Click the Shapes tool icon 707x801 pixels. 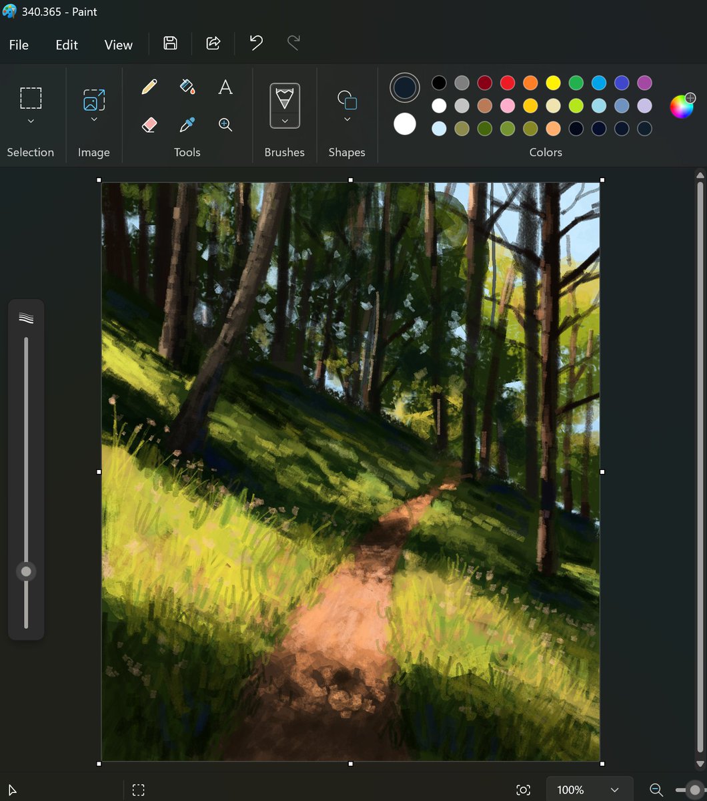click(347, 100)
